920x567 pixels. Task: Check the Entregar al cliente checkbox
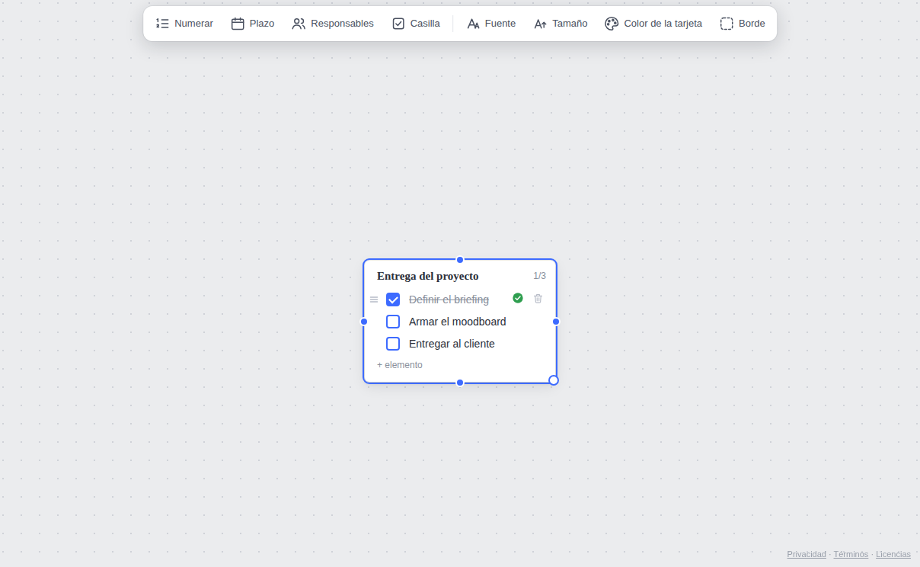point(393,344)
